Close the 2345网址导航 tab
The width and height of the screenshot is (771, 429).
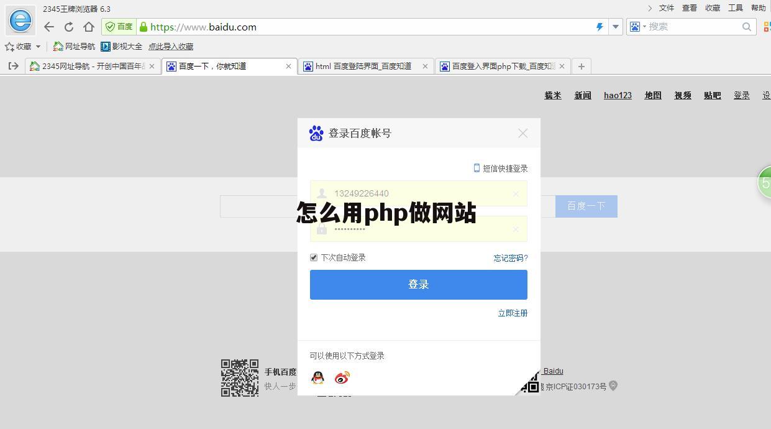tap(152, 66)
